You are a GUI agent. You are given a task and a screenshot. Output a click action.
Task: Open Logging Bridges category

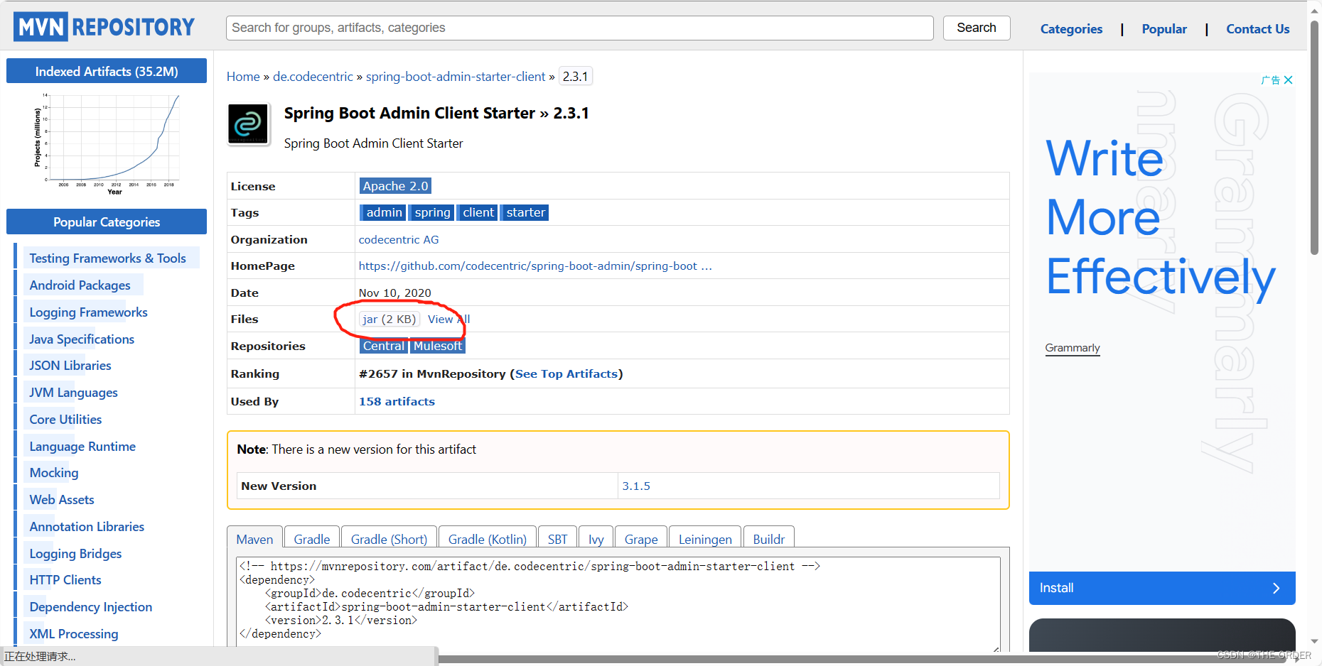75,554
